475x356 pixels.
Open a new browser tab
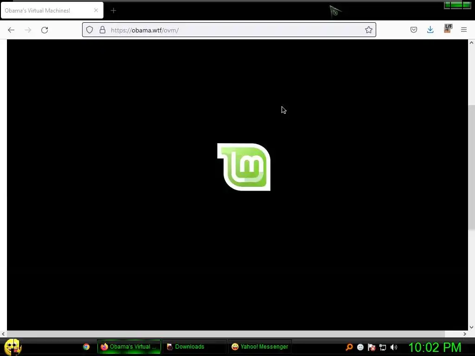pos(113,11)
